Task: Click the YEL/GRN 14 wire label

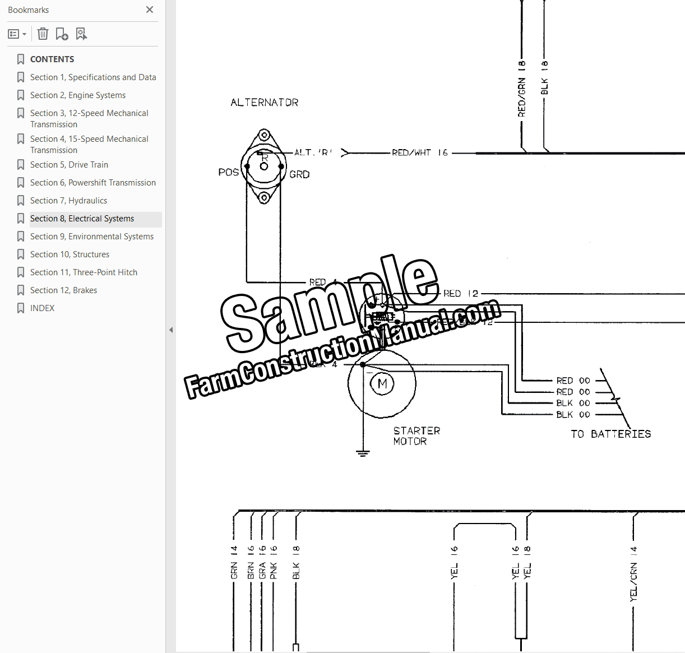Action: [633, 575]
